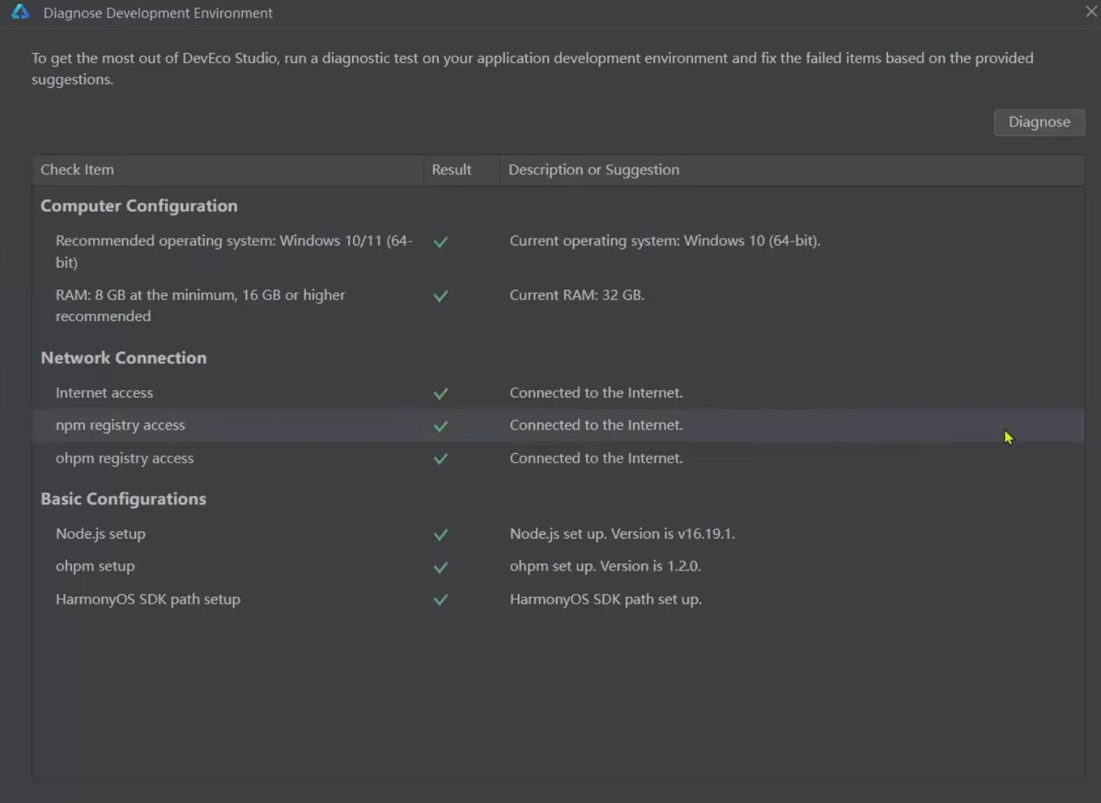Select the Basic Configurations section heading
Viewport: 1101px width, 803px height.
pos(123,498)
